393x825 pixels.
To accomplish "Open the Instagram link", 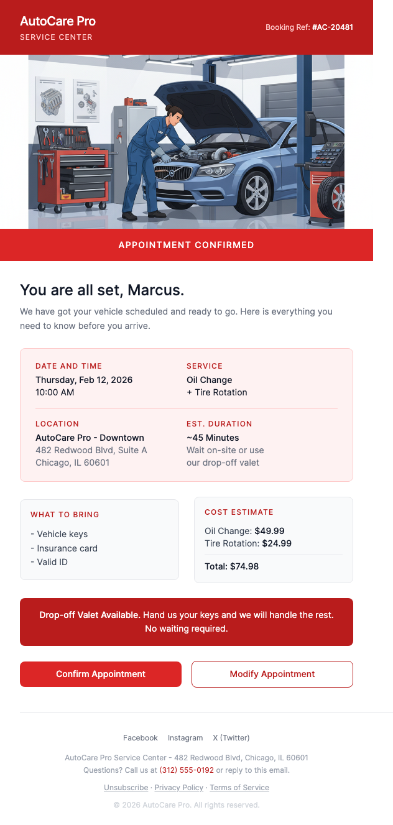I will point(185,738).
